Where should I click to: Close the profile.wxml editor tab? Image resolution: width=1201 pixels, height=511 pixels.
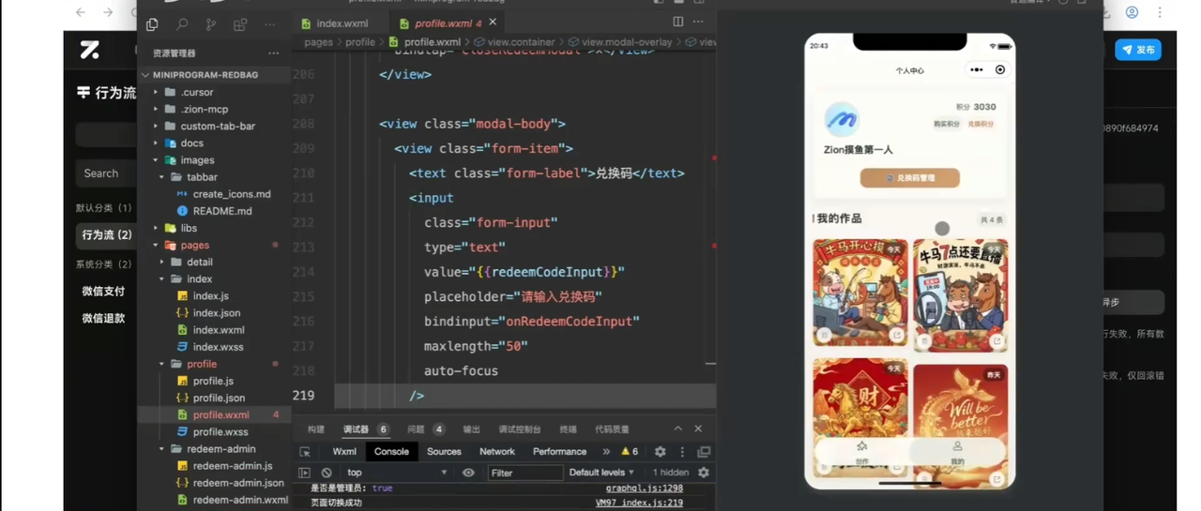493,22
